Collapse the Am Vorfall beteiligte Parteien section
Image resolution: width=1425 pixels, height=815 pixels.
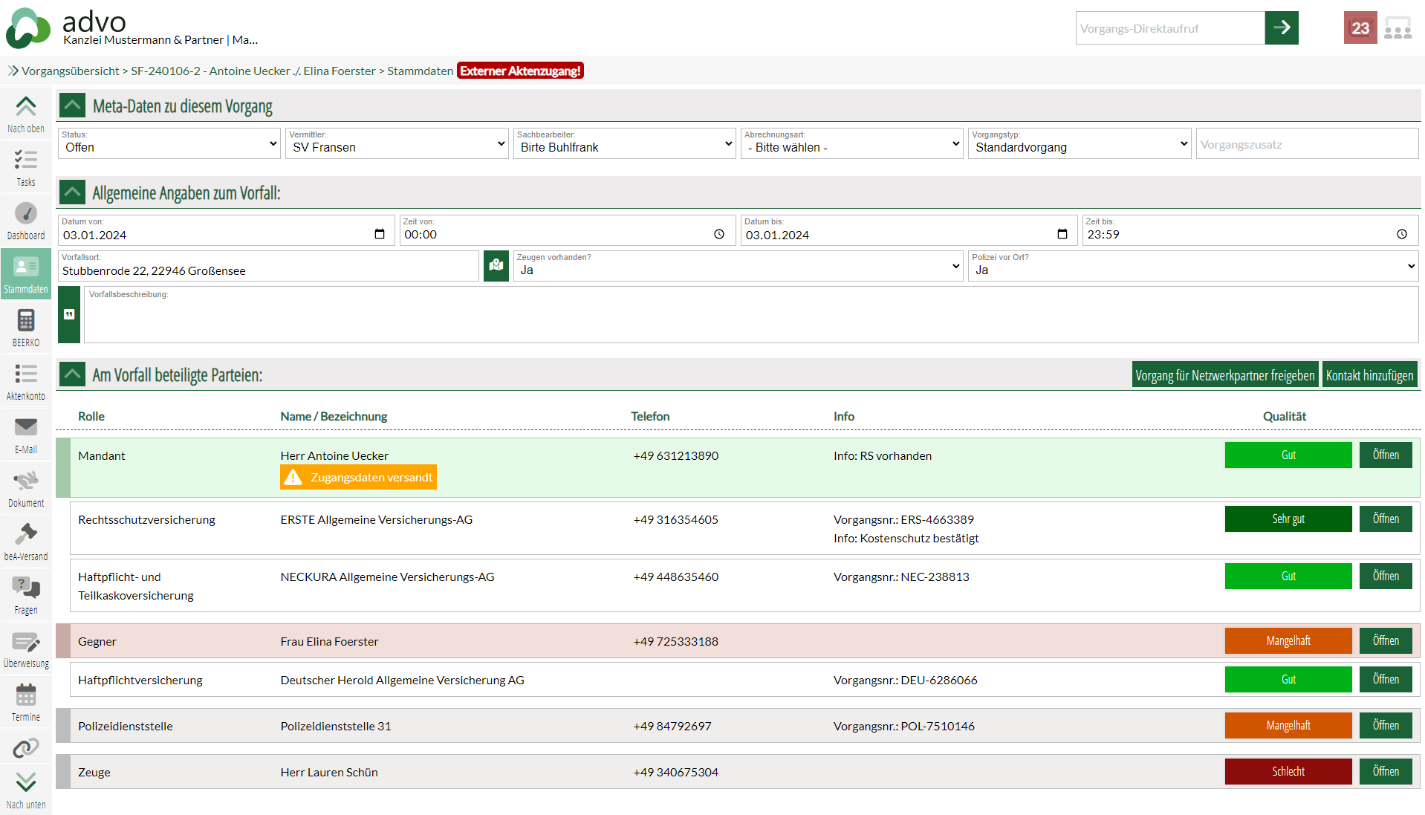(72, 374)
